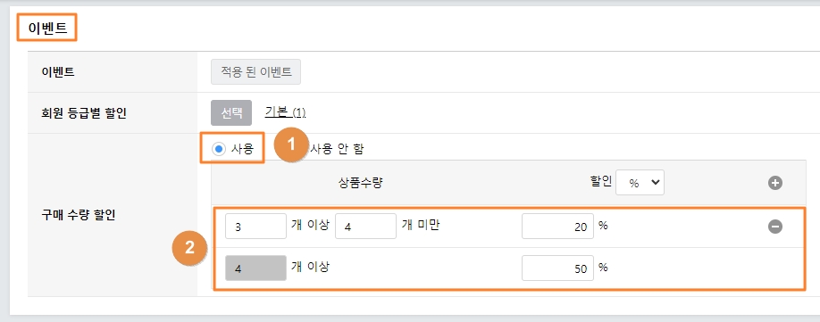The width and height of the screenshot is (820, 322).
Task: Click the greyed-out 4 개 이상 field
Action: (x=255, y=268)
